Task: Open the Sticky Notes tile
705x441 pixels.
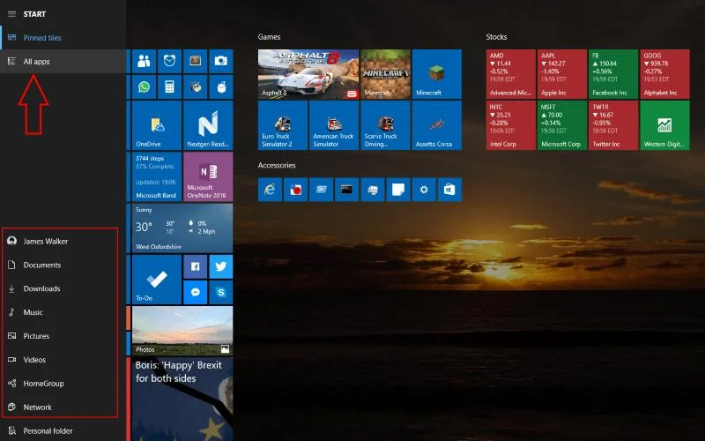Action: point(398,190)
